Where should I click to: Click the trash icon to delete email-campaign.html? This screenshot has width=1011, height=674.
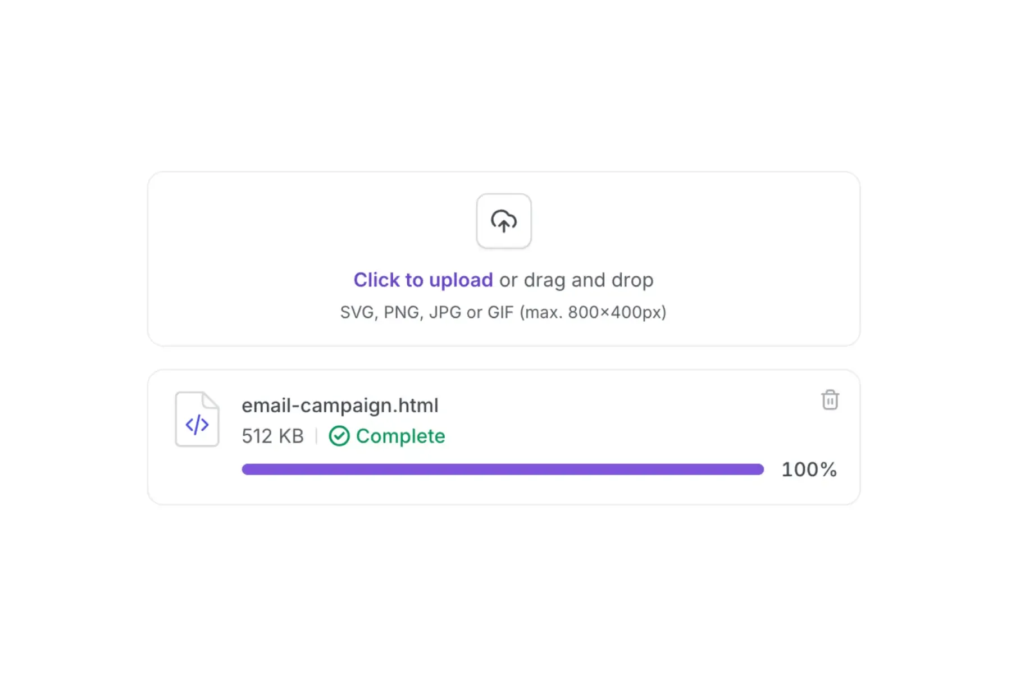coord(830,400)
